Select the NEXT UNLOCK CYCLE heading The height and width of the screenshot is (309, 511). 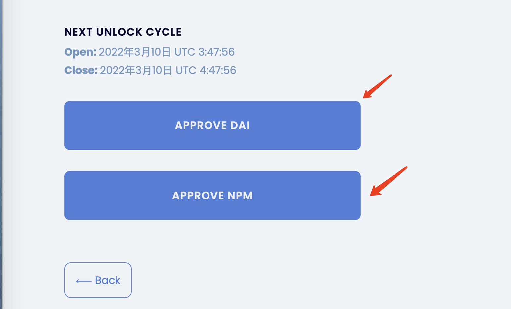point(123,32)
